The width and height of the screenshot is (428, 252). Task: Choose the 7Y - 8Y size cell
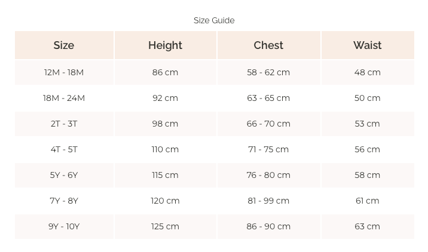click(64, 201)
